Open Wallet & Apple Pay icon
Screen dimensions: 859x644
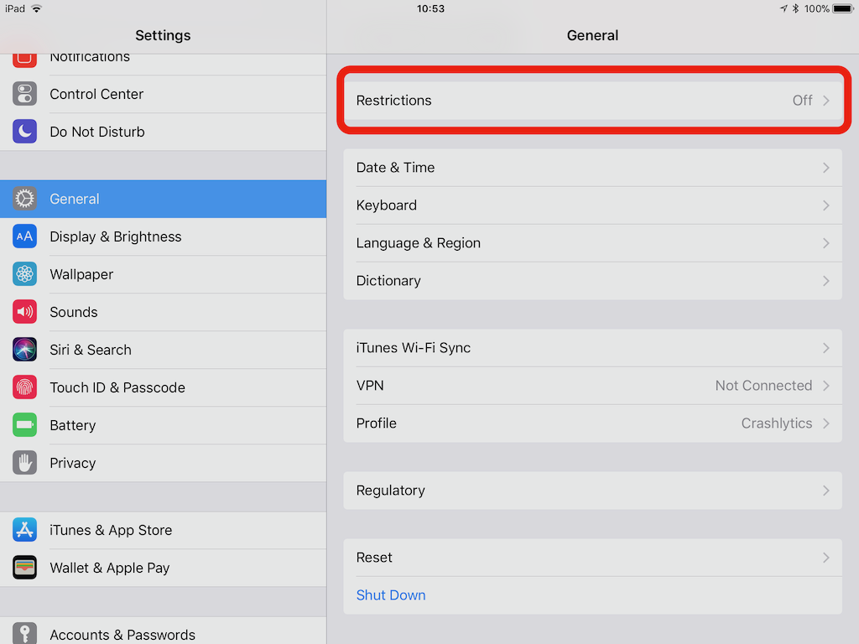(24, 568)
